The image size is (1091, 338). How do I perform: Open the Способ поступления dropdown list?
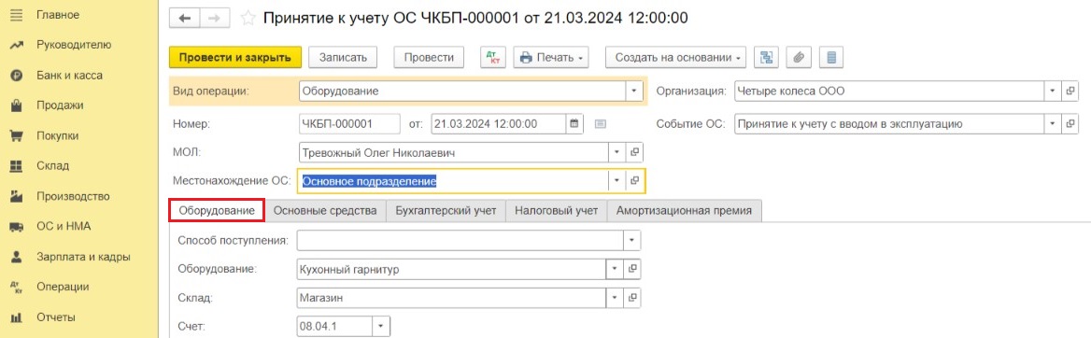click(x=631, y=240)
